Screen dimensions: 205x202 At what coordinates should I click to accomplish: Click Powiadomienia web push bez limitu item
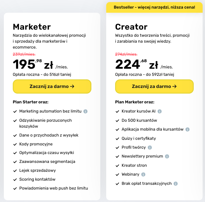click(x=53, y=188)
